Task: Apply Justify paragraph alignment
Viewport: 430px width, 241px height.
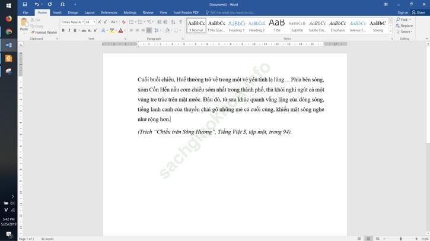Action: [149, 30]
